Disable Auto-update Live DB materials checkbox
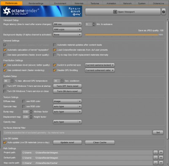Viewport: 169px width, 166px height. (x=5, y=142)
